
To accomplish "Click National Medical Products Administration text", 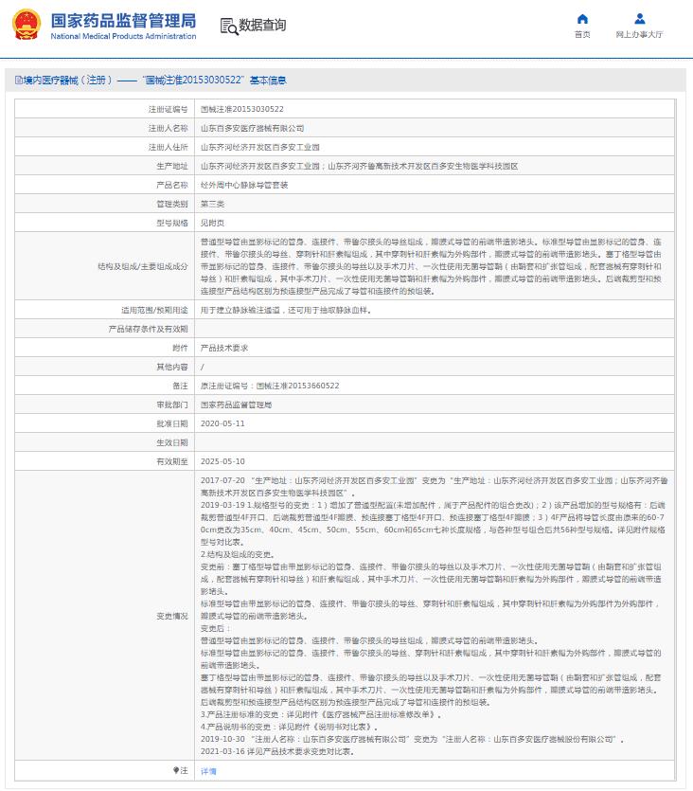I will click(123, 36).
